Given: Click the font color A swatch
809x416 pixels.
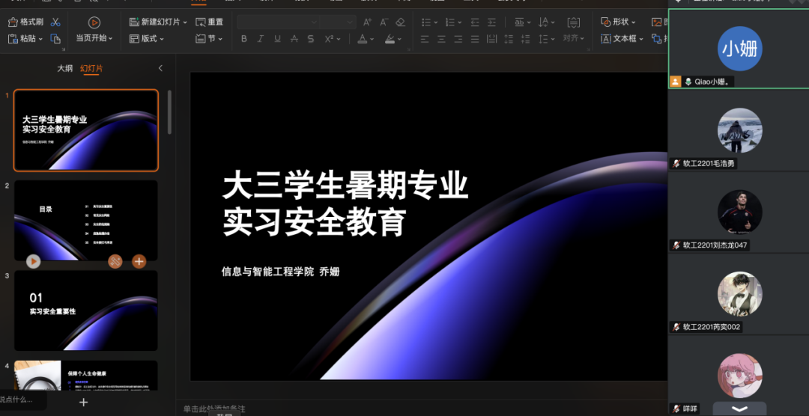Looking at the screenshot, I should click(363, 39).
